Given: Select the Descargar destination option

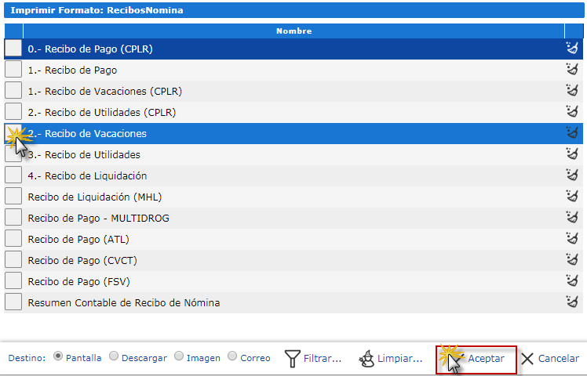Looking at the screenshot, I should click(x=114, y=356).
